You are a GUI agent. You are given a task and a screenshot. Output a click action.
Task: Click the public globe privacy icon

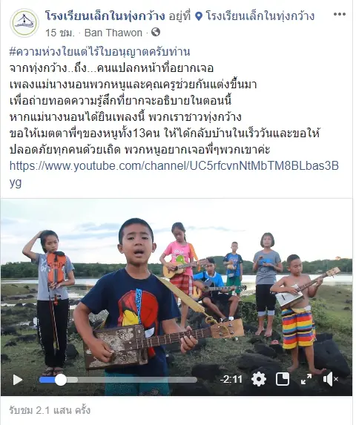point(156,32)
